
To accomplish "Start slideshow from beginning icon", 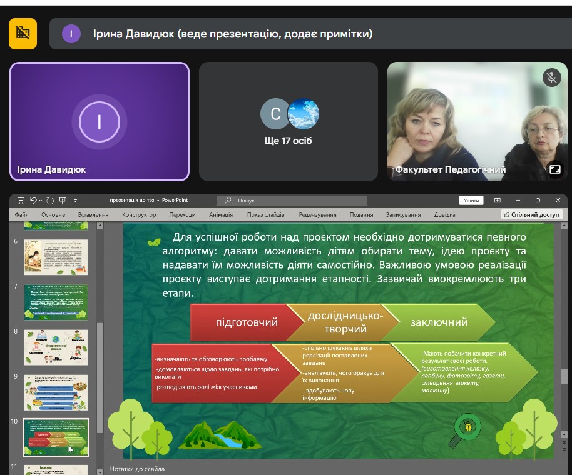I will [62, 201].
